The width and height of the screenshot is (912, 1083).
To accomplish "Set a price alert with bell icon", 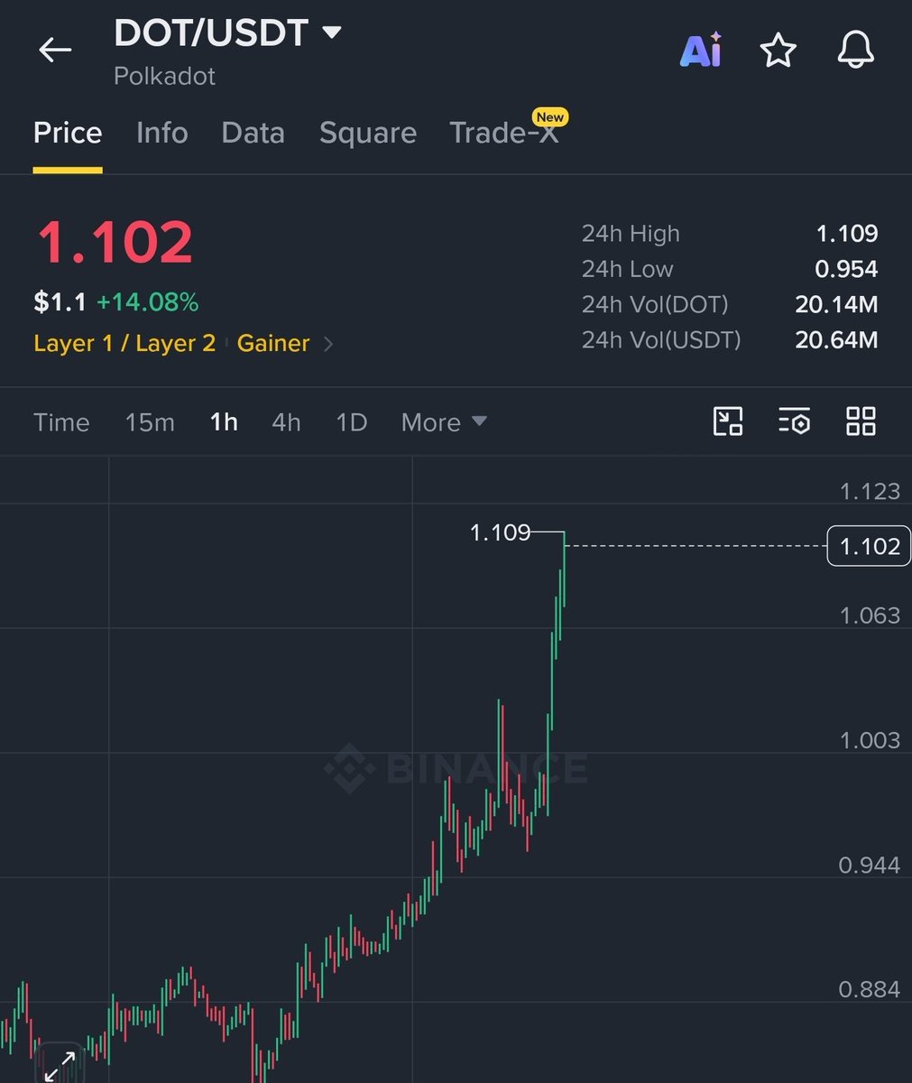I will pos(855,51).
